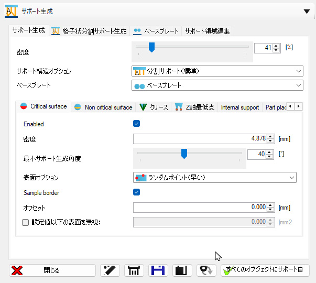Click the top 密度 percentage slider handle
Viewport: 316px width, 283px height.
pyautogui.click(x=151, y=47)
